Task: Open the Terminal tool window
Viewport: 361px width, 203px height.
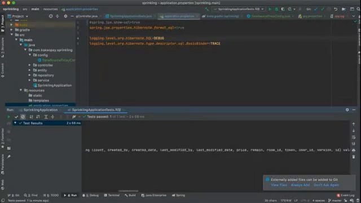Action: [x=112, y=196]
